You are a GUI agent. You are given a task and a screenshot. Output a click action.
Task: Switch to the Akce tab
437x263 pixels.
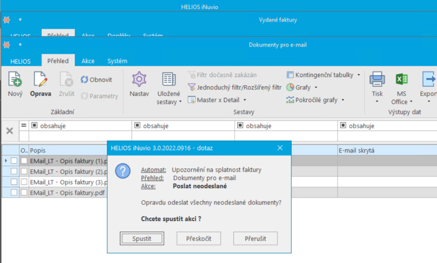[x=88, y=61]
